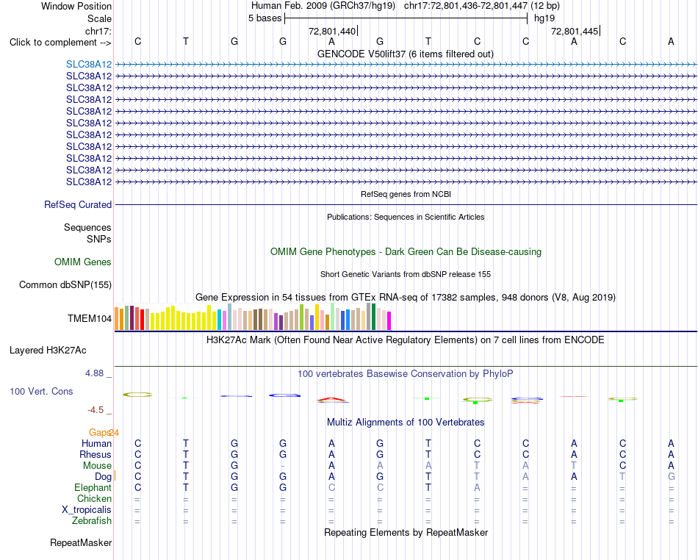Click the OMIM Genes track label
Image resolution: width=698 pixels, height=560 pixels.
click(x=82, y=262)
